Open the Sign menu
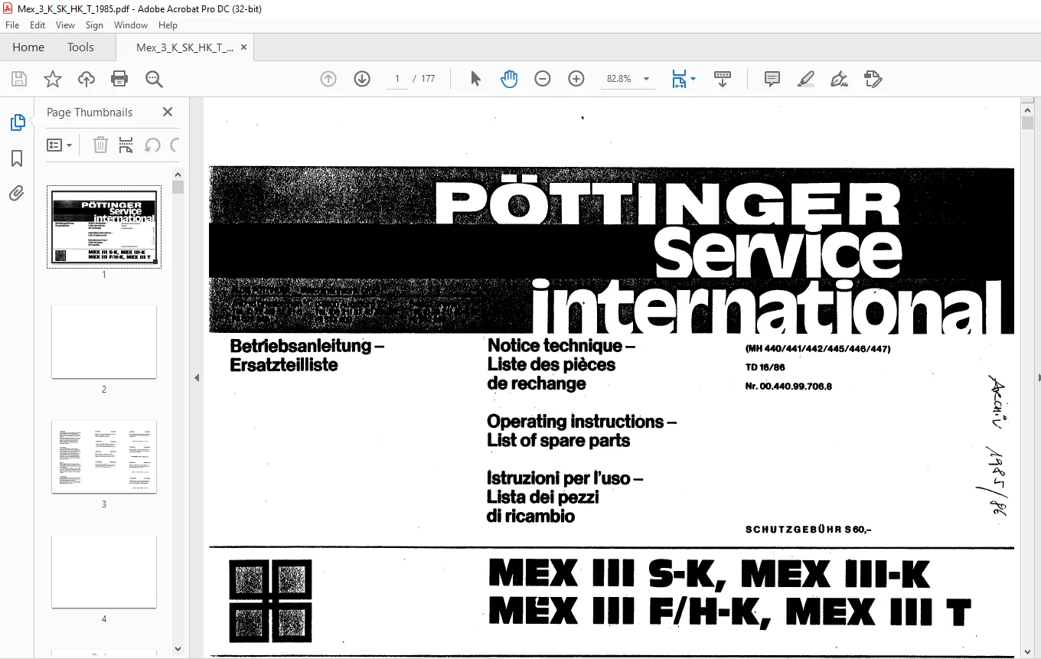The width and height of the screenshot is (1041, 659). click(x=94, y=25)
